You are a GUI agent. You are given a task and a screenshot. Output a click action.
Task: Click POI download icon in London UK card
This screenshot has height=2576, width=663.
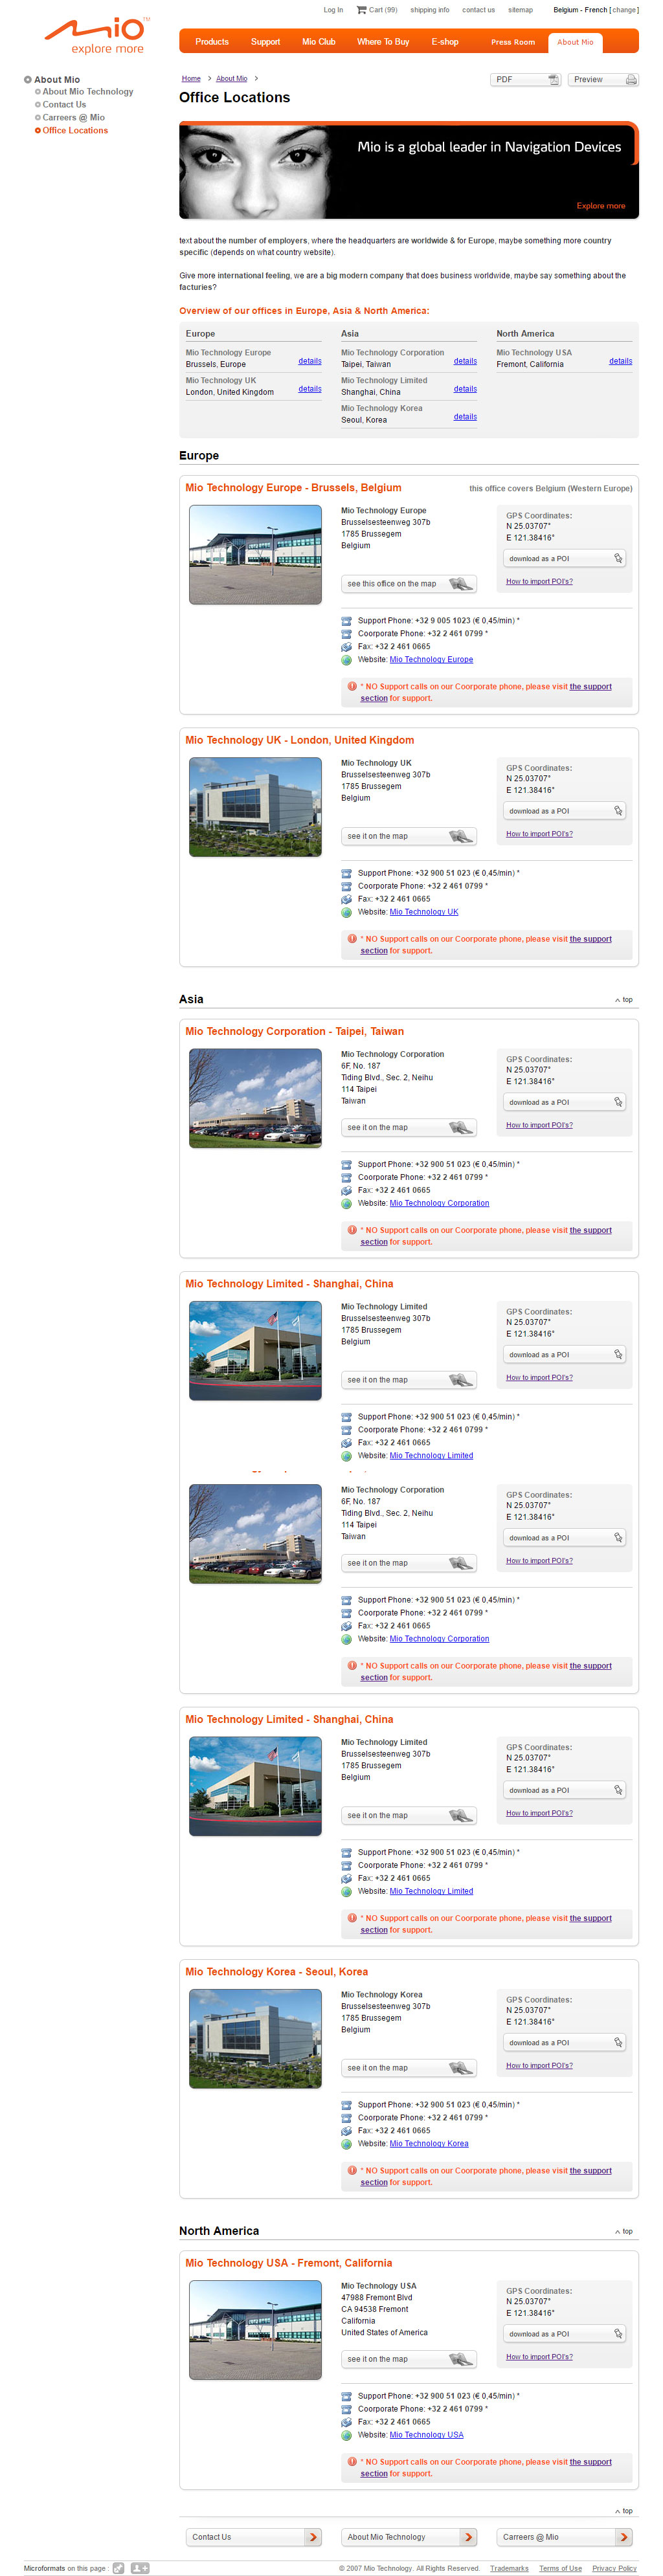618,810
